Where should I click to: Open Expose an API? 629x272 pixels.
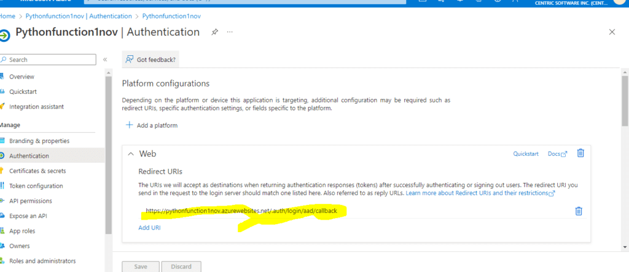click(28, 216)
